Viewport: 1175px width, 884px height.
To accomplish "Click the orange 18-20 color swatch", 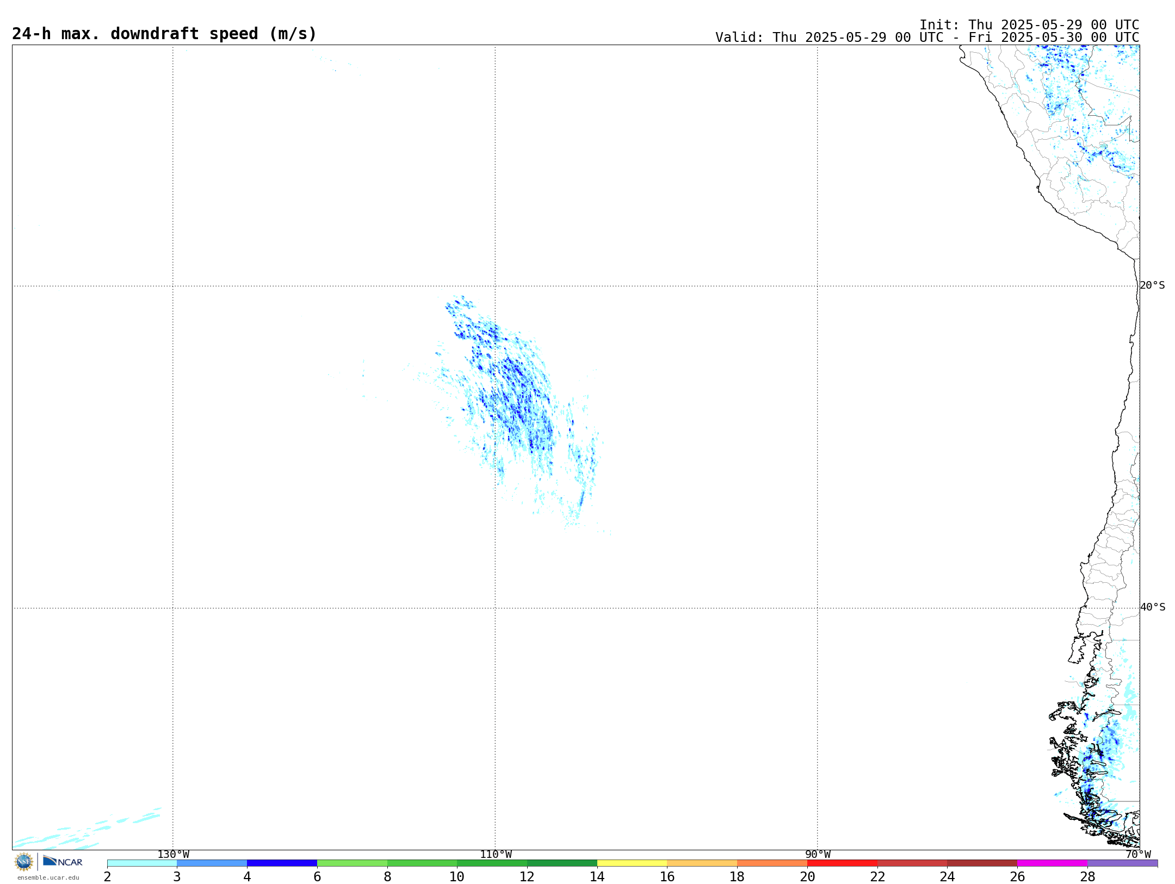I will pyautogui.click(x=772, y=863).
